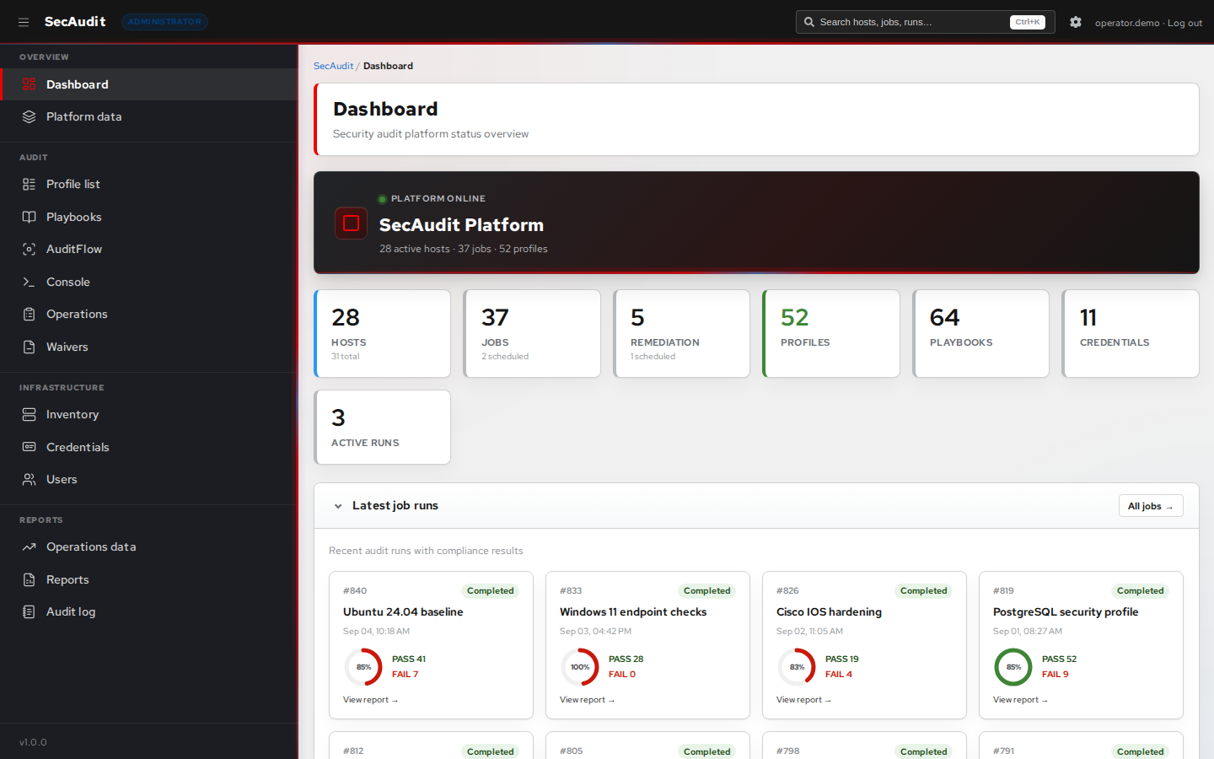Click the search magnifier icon
This screenshot has height=759, width=1214.
point(809,22)
